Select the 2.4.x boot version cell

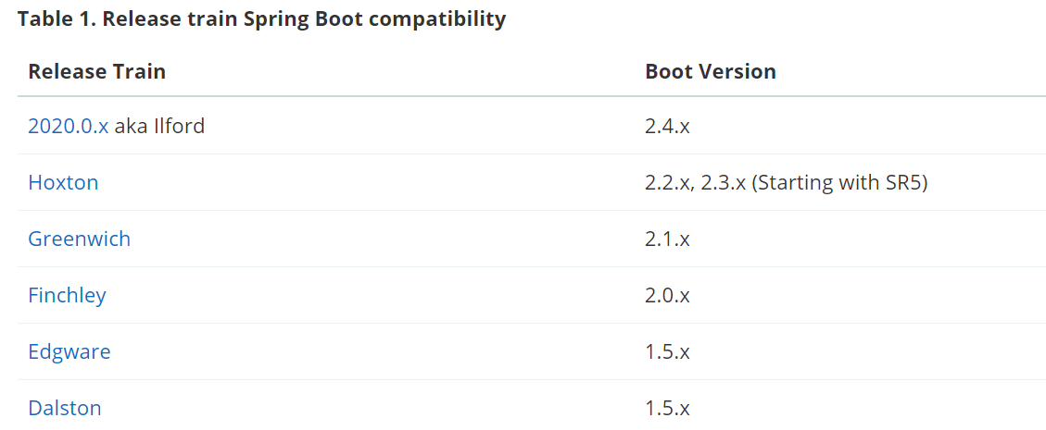[667, 126]
